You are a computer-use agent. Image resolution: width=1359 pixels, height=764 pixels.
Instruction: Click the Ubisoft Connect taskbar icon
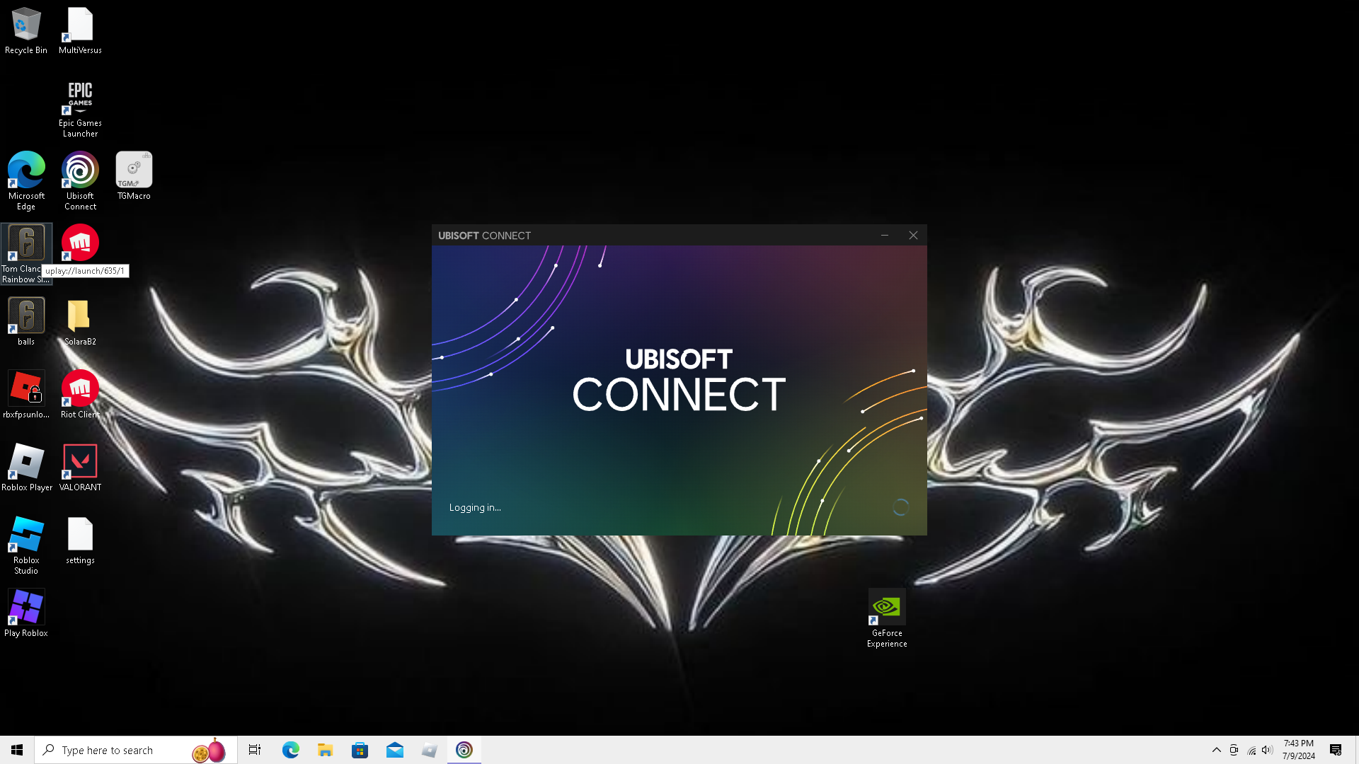(464, 750)
